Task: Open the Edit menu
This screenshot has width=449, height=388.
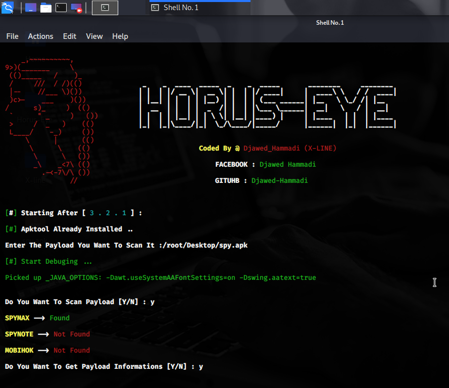Action: (x=69, y=36)
